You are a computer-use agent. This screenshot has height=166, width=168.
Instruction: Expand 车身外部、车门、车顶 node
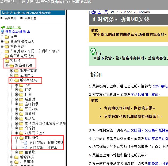2,51
